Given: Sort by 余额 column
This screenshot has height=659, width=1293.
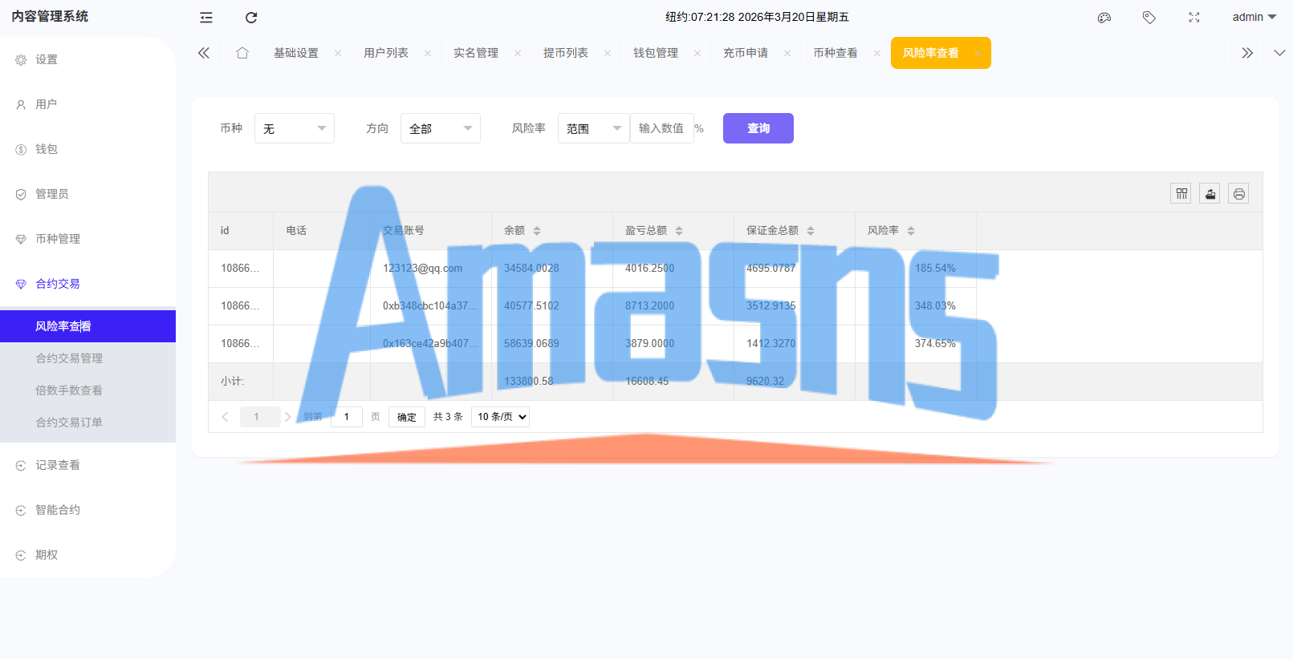Looking at the screenshot, I should coord(537,231).
